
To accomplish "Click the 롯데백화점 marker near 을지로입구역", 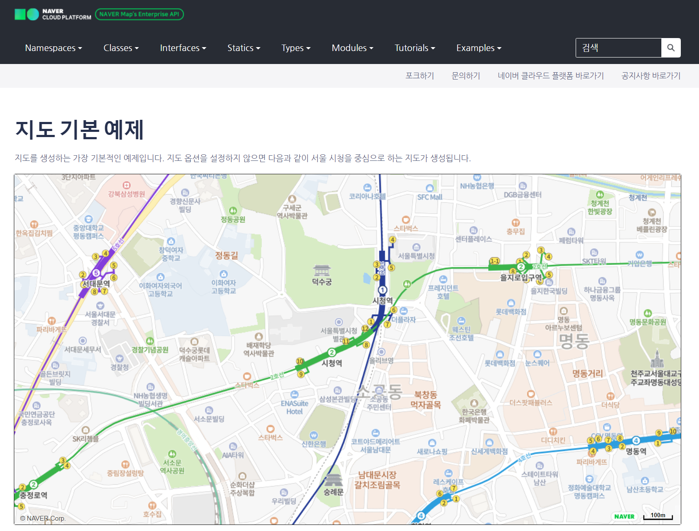I will click(x=511, y=303).
